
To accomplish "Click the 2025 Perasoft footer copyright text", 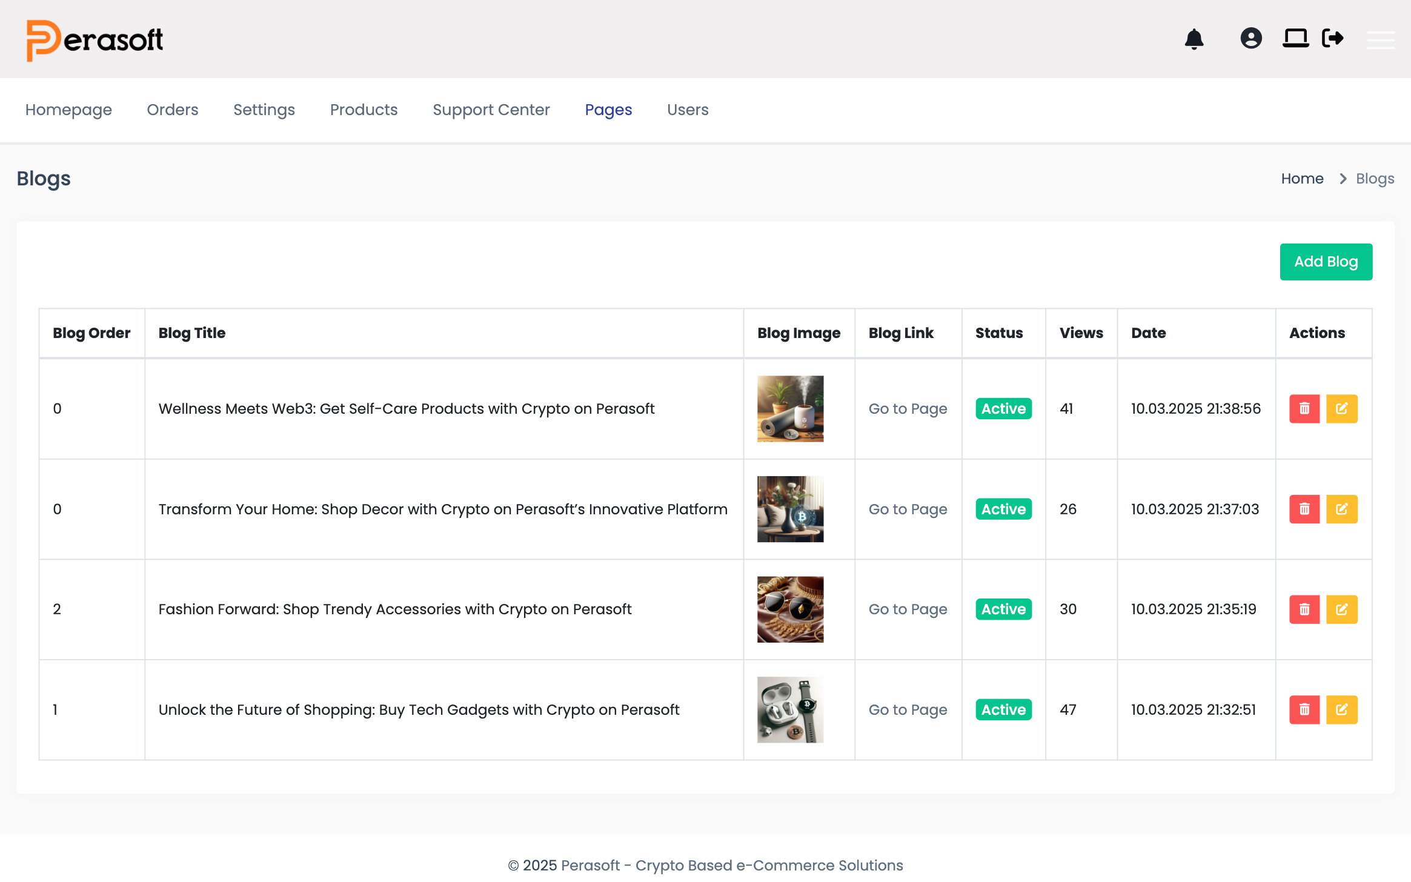I will click(x=705, y=865).
